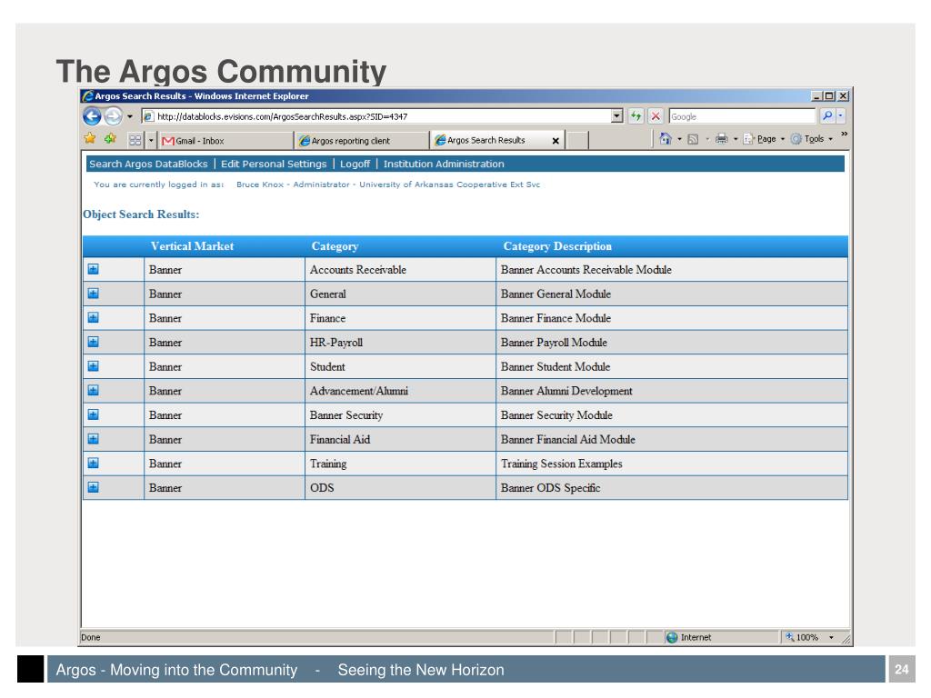Expand the toolbar overflow chevron
Screen dimensions: 931x698
(845, 135)
